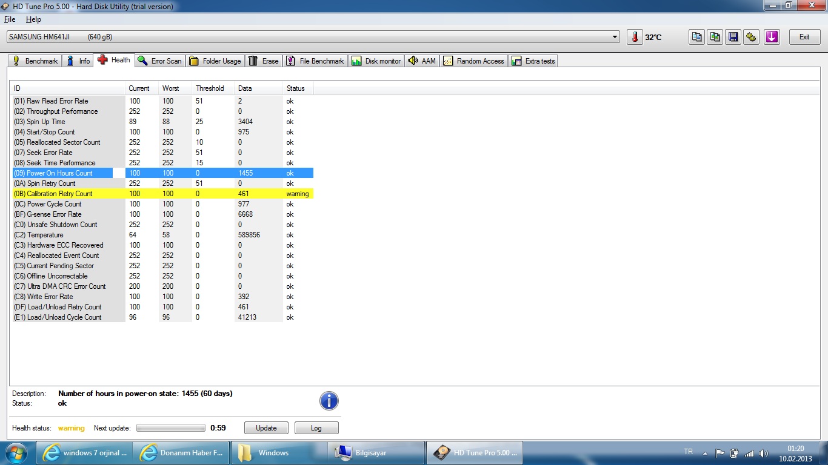Switch to the Info tab
Screen dimensions: 828x465
tap(78, 61)
